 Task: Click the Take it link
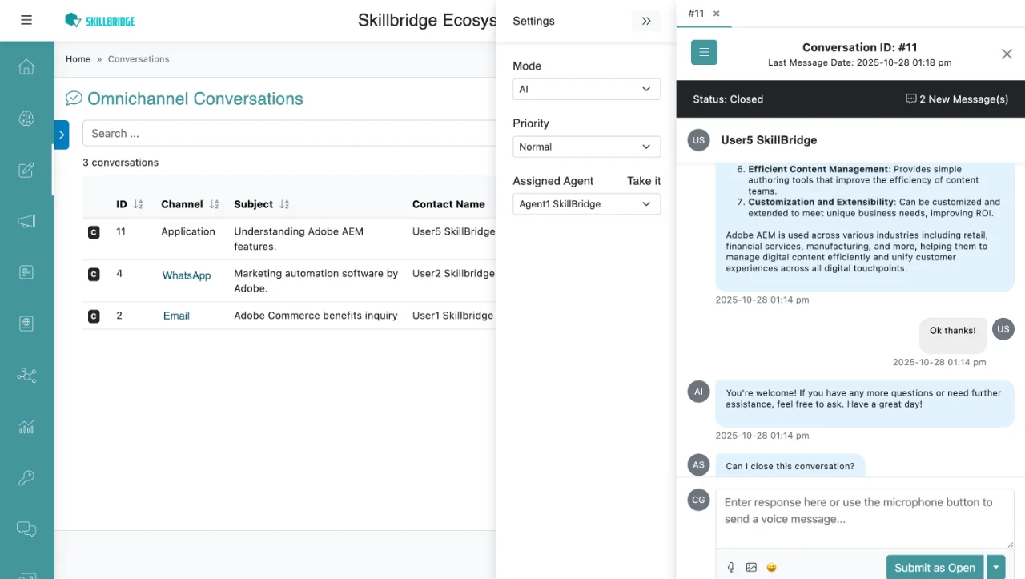644,181
